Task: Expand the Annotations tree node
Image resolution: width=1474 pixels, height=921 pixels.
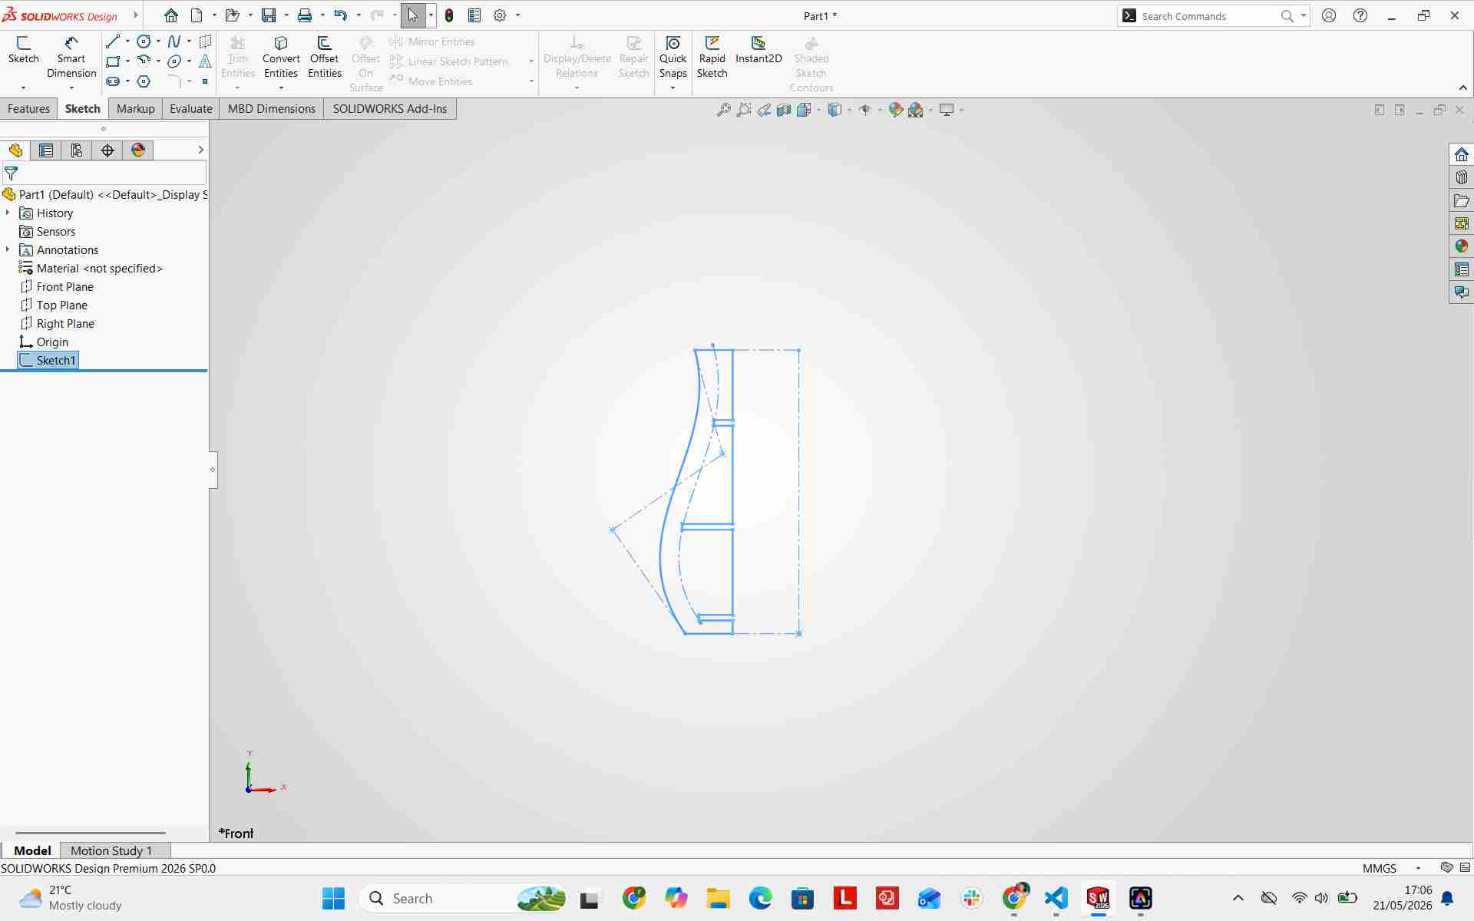Action: (8, 249)
